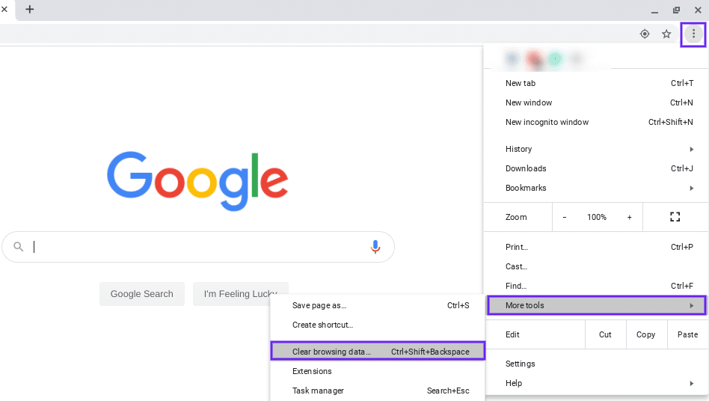
Task: Open New incognito window
Action: pos(547,122)
